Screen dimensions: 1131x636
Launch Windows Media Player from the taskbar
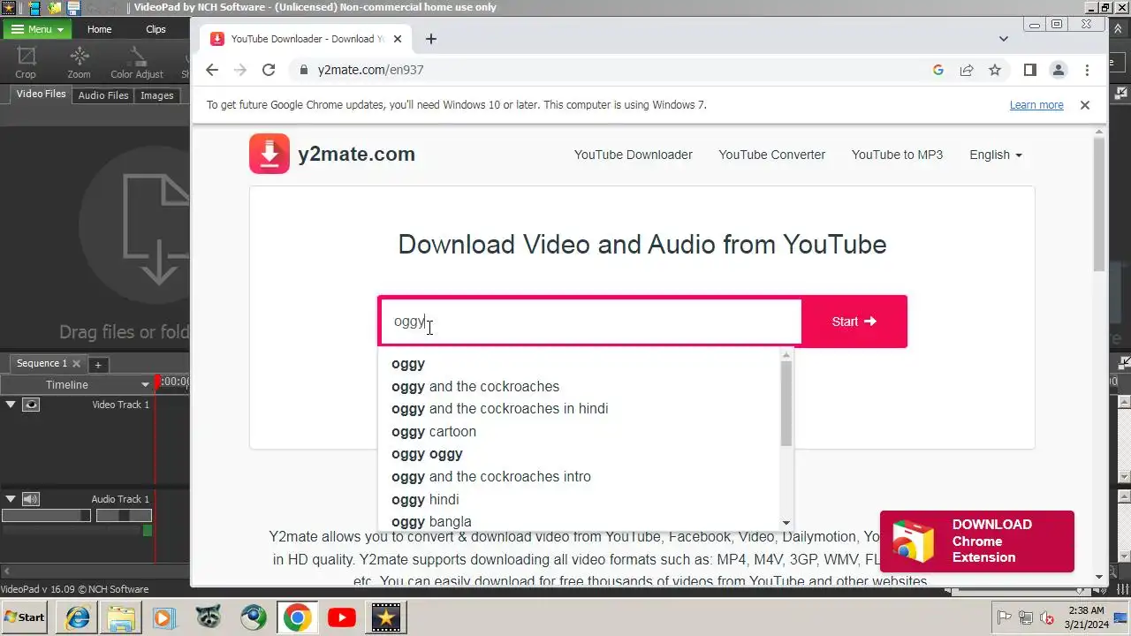tap(164, 617)
